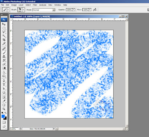Swap foreground and background colors
Image resolution: width=149 pixels, height=137 pixels.
pos(6,113)
